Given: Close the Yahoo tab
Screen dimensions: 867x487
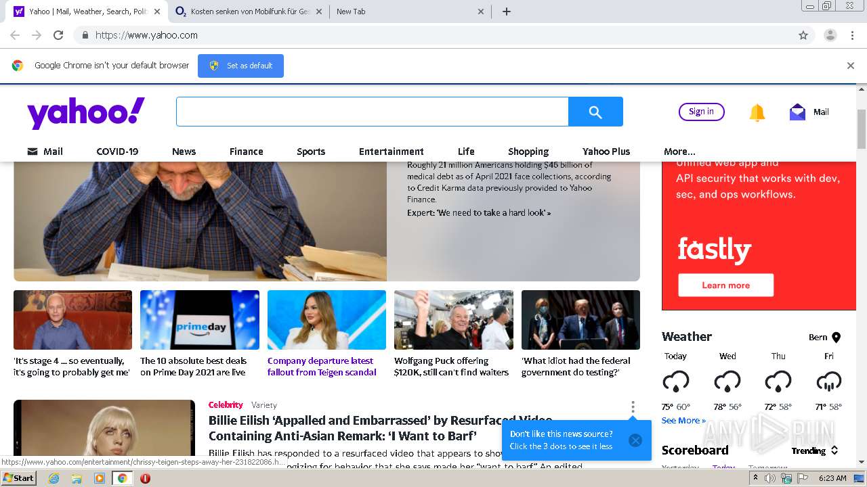Looking at the screenshot, I should pyautogui.click(x=157, y=11).
